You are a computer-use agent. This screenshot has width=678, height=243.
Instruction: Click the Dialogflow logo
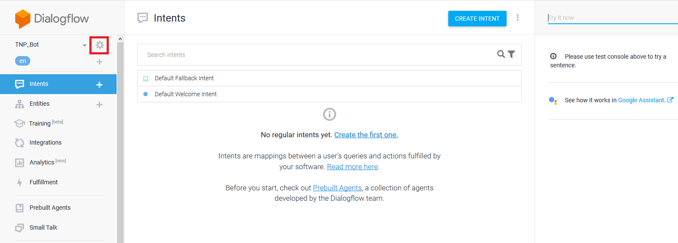52,19
